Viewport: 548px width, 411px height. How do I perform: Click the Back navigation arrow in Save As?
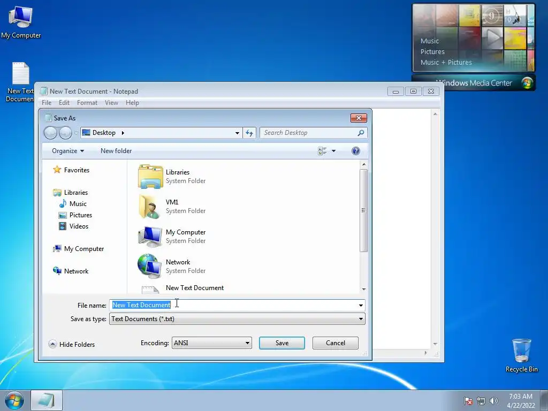tap(50, 133)
